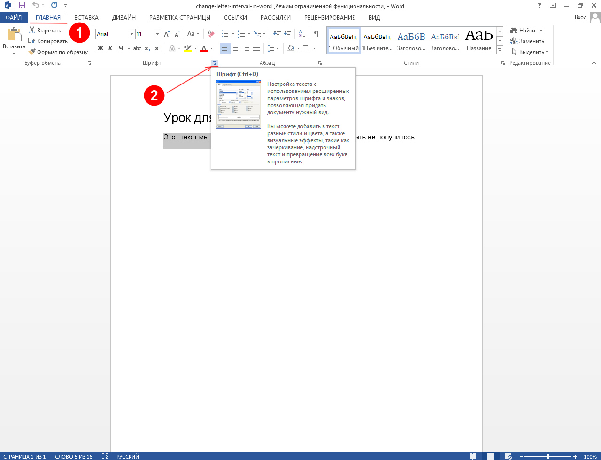Image resolution: width=601 pixels, height=460 pixels.
Task: Cut selection with Вырезать scissors
Action: point(45,31)
